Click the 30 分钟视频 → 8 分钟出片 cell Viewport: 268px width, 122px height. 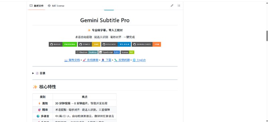tap(85, 103)
